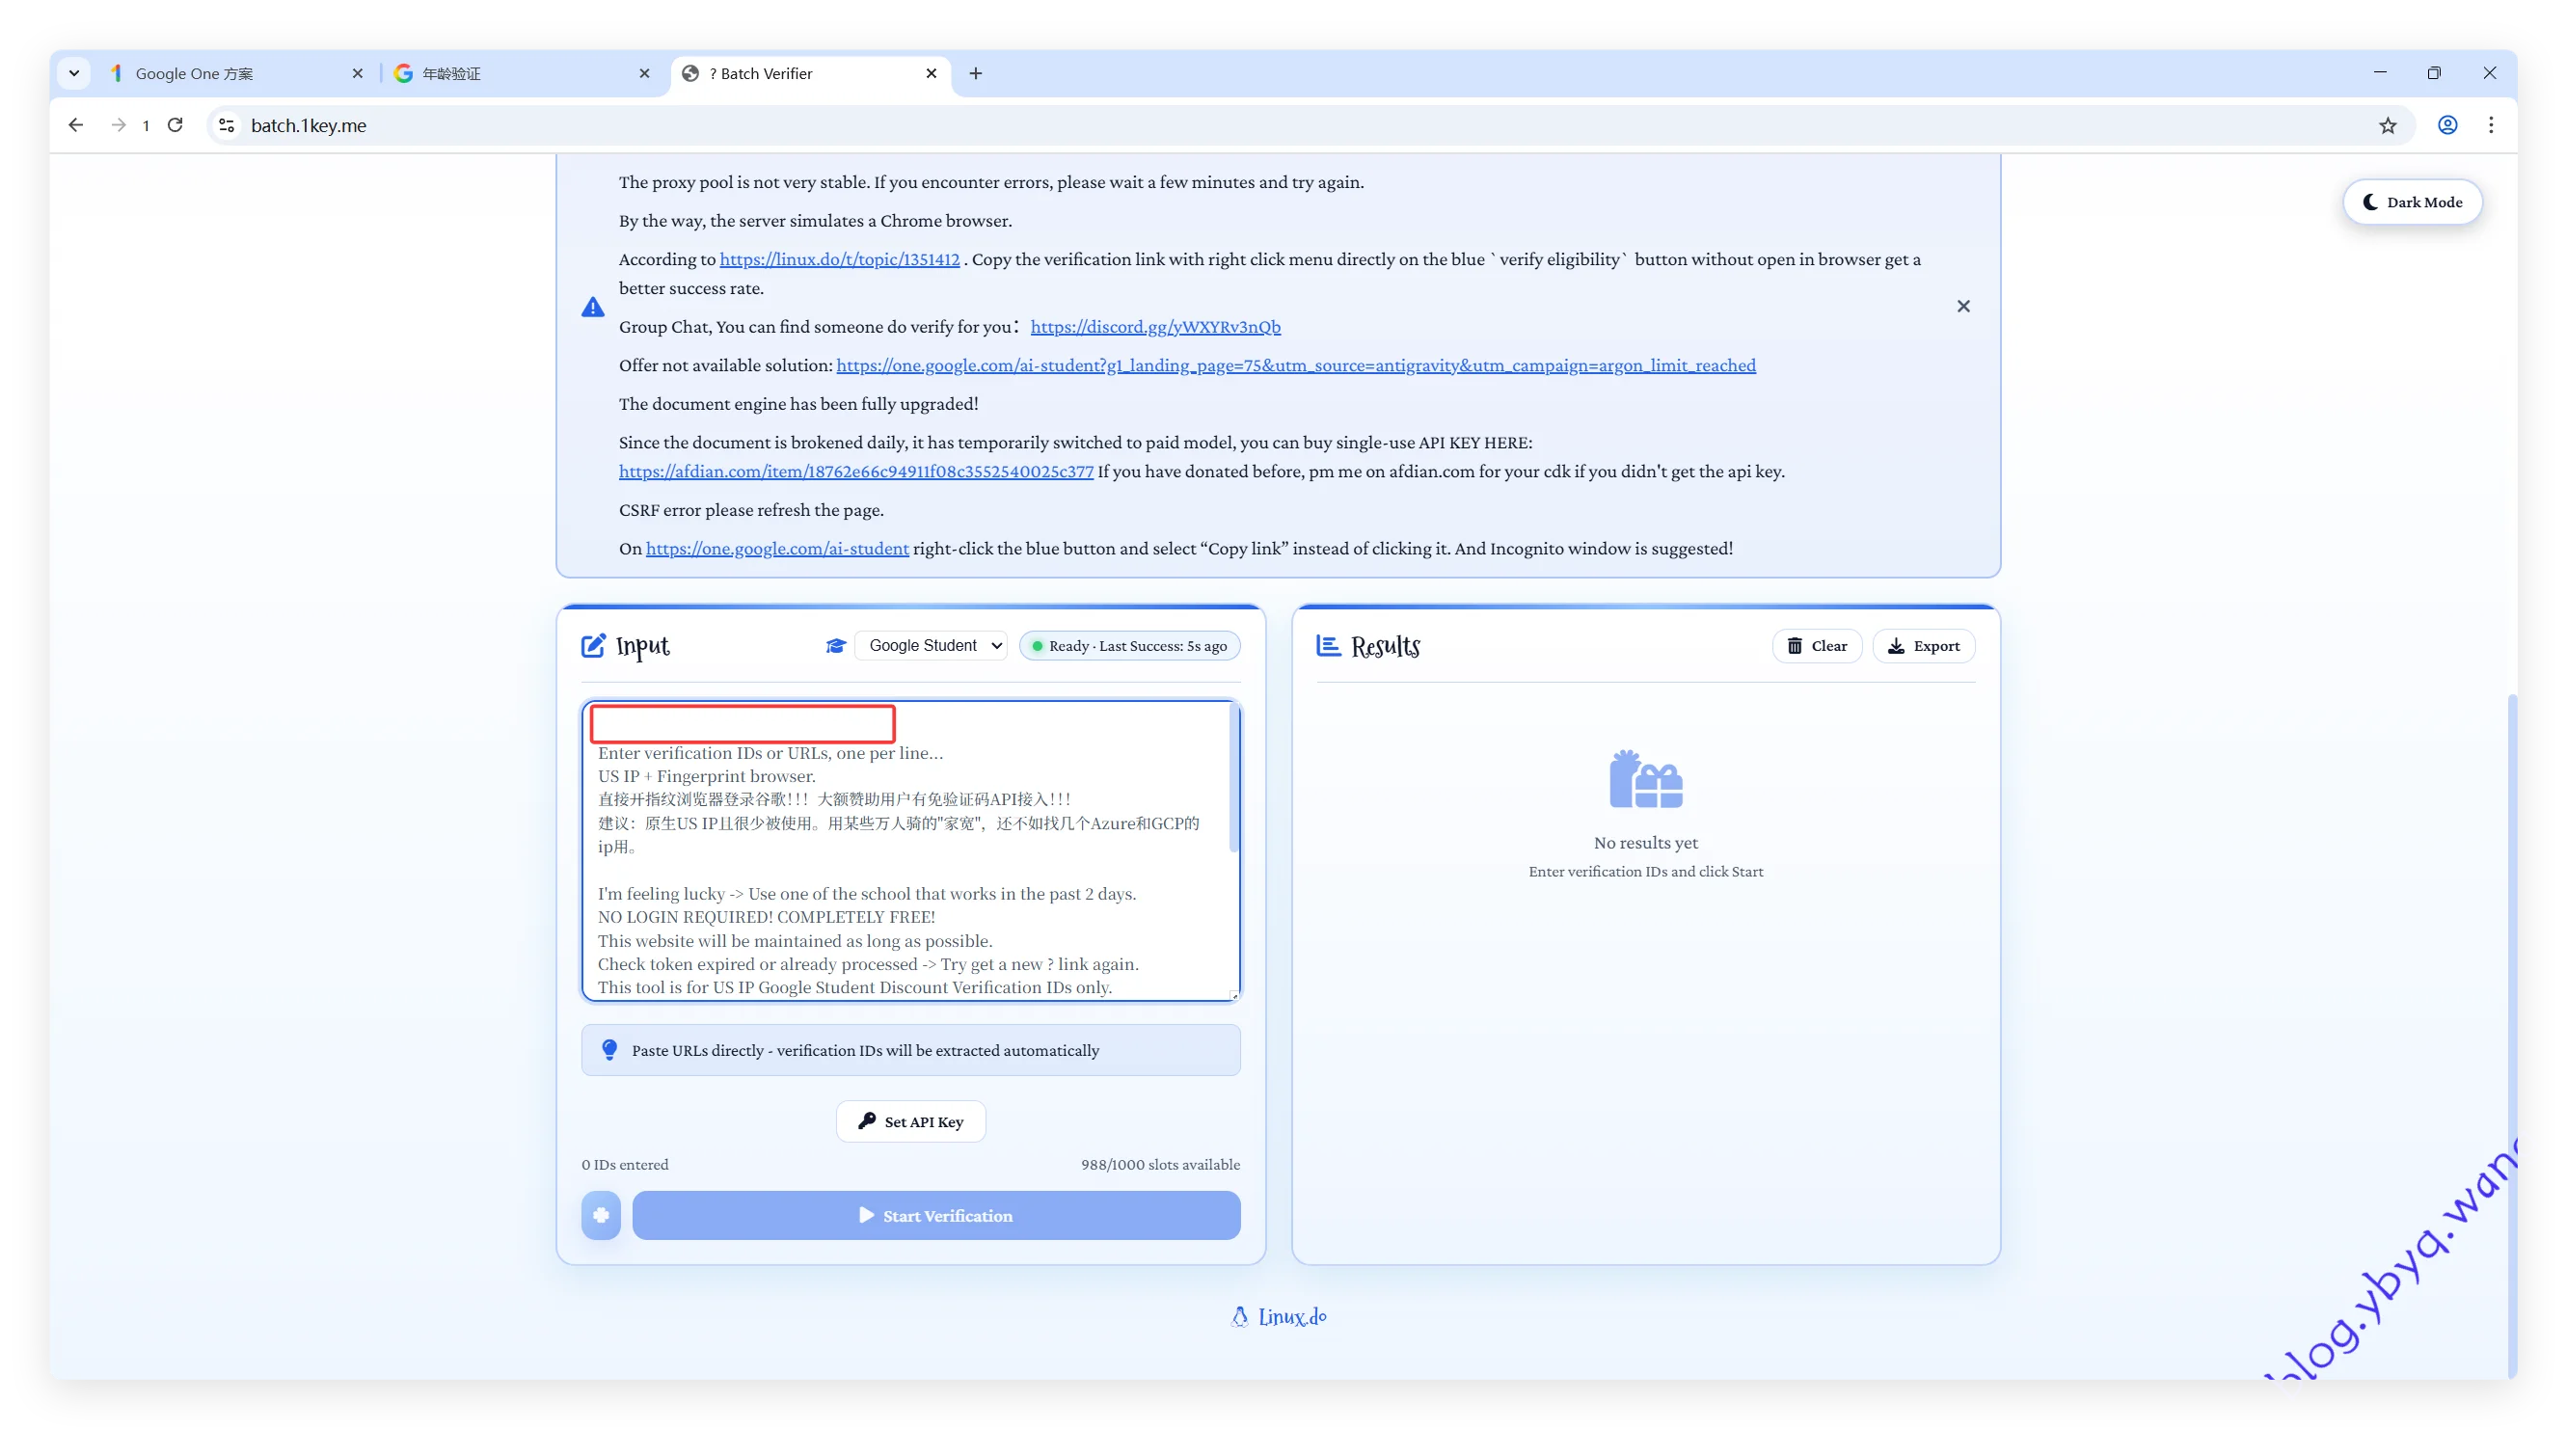Image resolution: width=2567 pixels, height=1429 pixels.
Task: Open a new browser tab
Action: click(x=976, y=73)
